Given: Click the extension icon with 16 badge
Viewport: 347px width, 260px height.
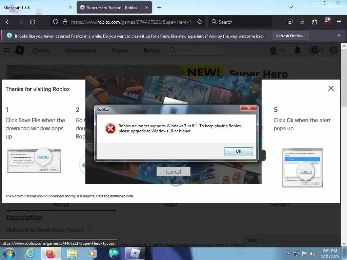Looking at the screenshot, I should [x=327, y=21].
